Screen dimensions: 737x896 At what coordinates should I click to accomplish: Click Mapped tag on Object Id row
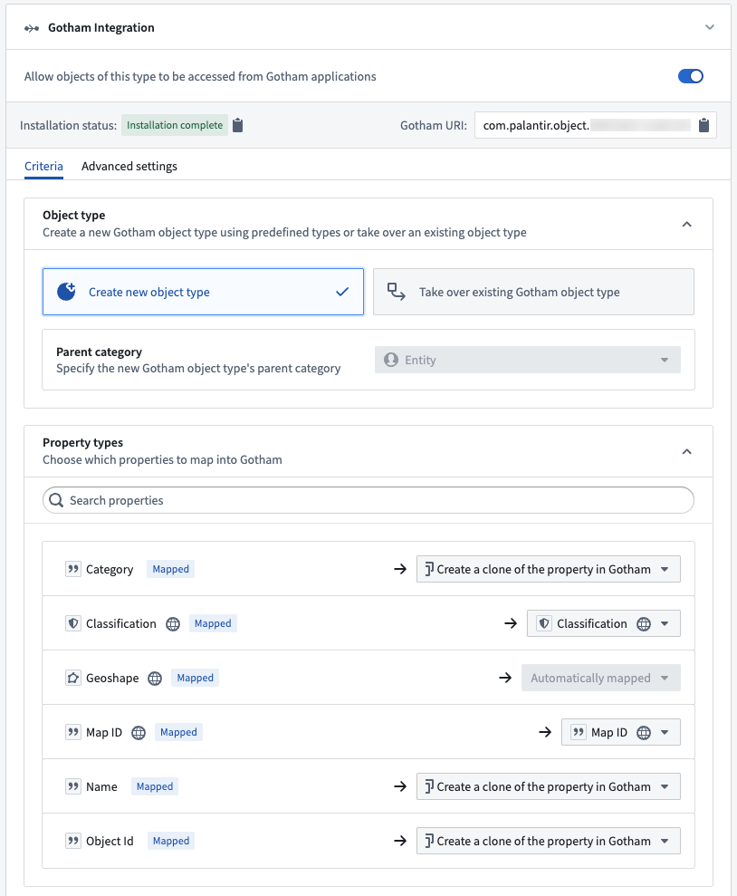pyautogui.click(x=171, y=841)
